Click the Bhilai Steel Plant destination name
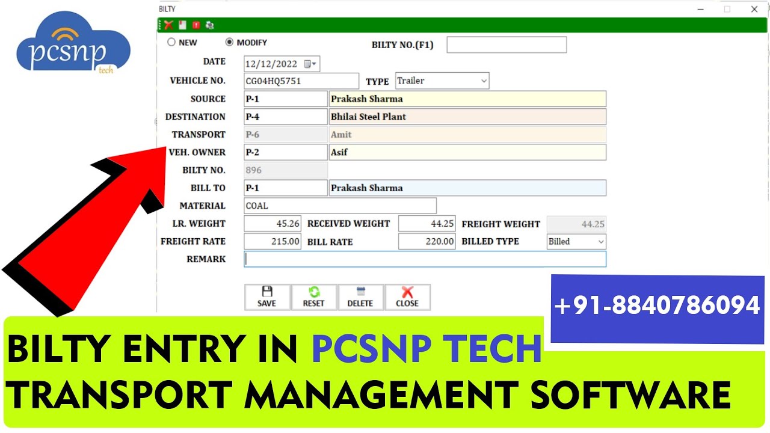The height and width of the screenshot is (433, 770). click(x=467, y=117)
